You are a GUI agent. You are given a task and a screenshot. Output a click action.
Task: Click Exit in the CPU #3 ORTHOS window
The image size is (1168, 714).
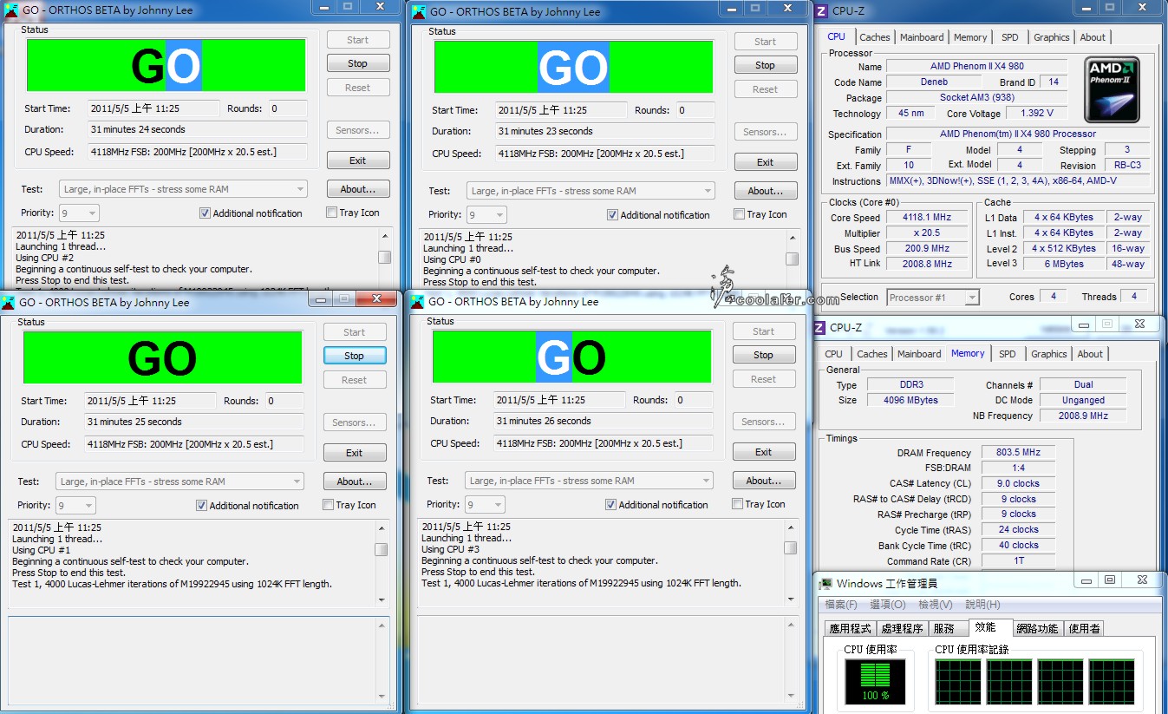[x=764, y=452]
